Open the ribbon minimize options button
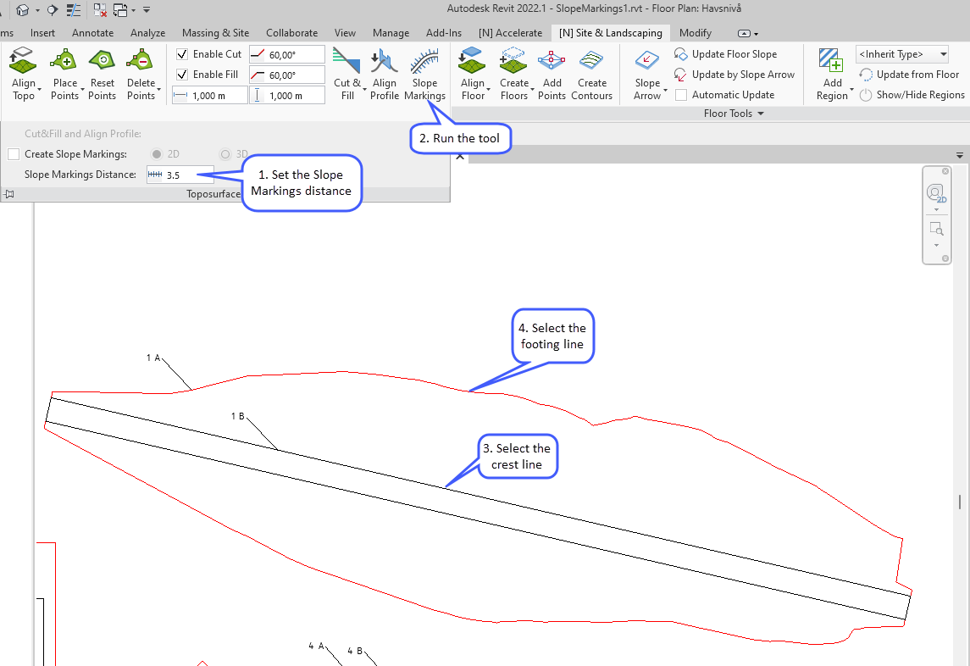The image size is (970, 666). tap(748, 33)
